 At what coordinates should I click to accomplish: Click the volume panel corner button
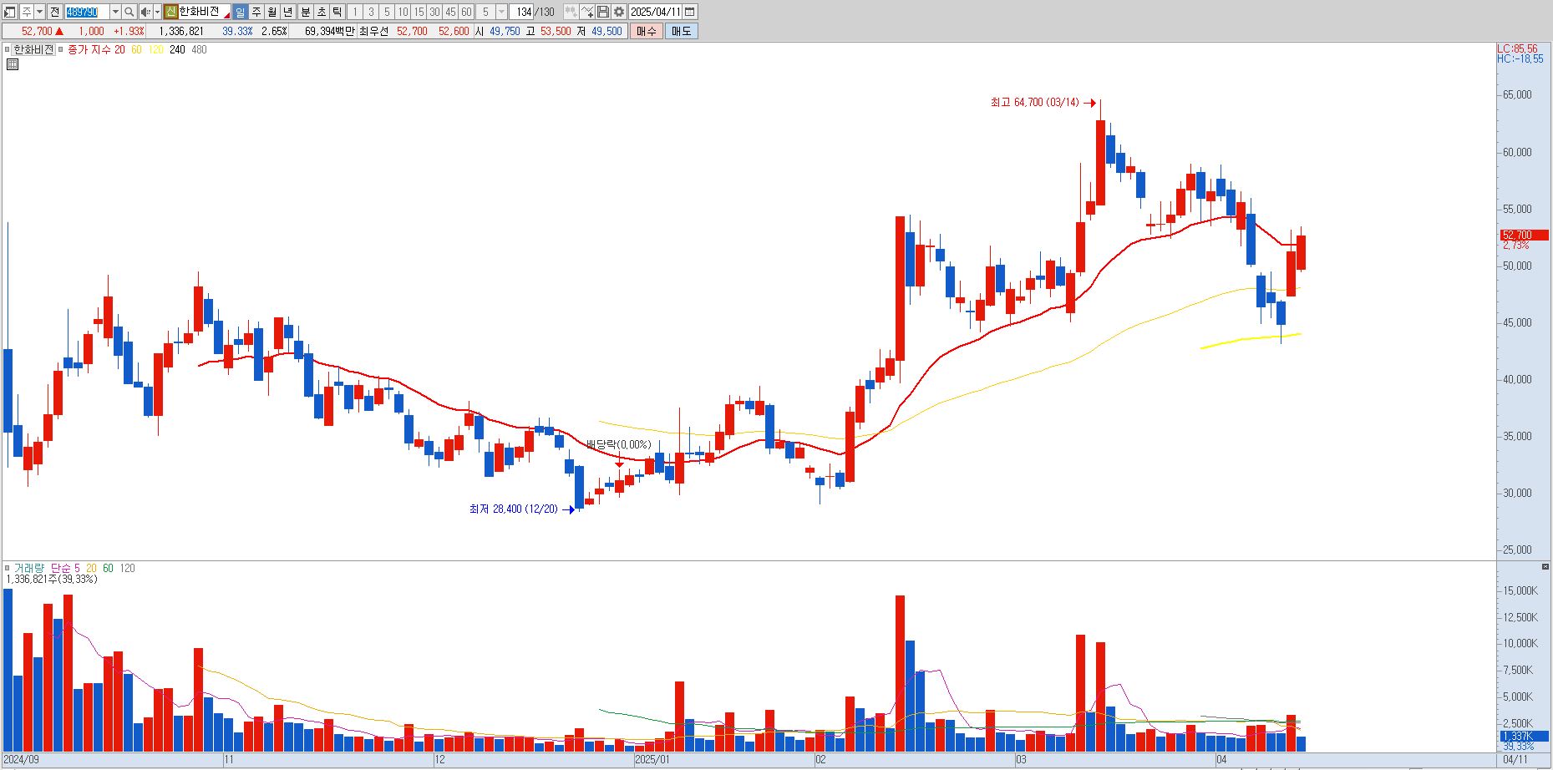pos(1545,567)
